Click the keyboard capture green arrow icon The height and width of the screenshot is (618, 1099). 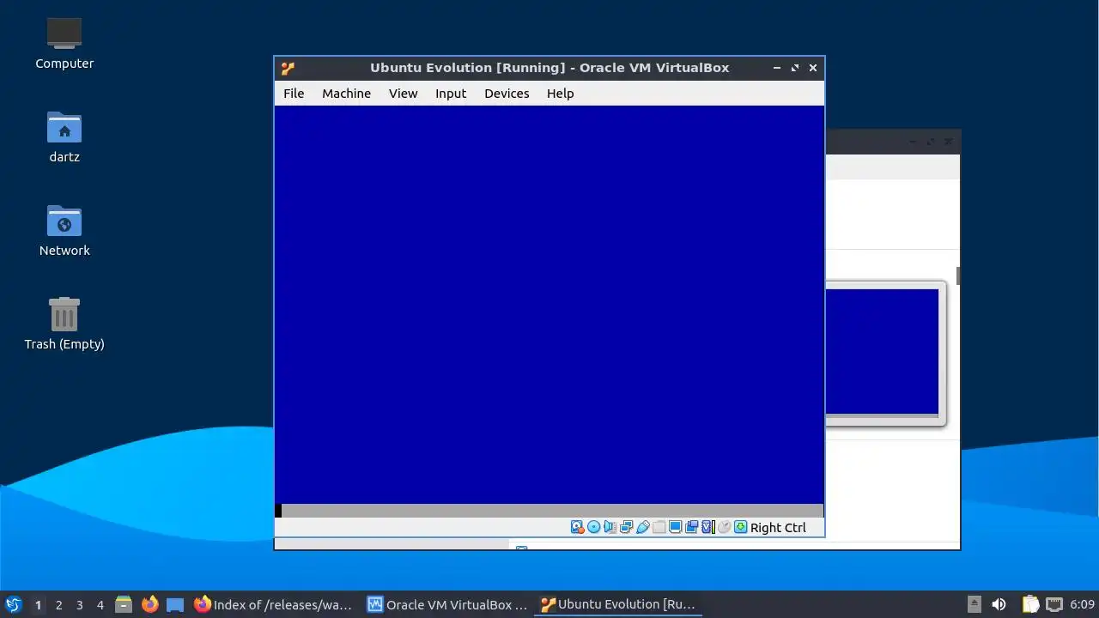click(740, 527)
